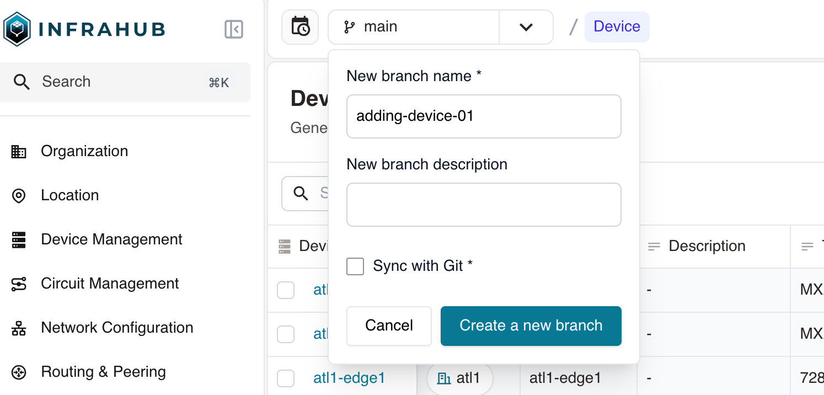Click the New branch name field
This screenshot has width=824, height=395.
484,116
